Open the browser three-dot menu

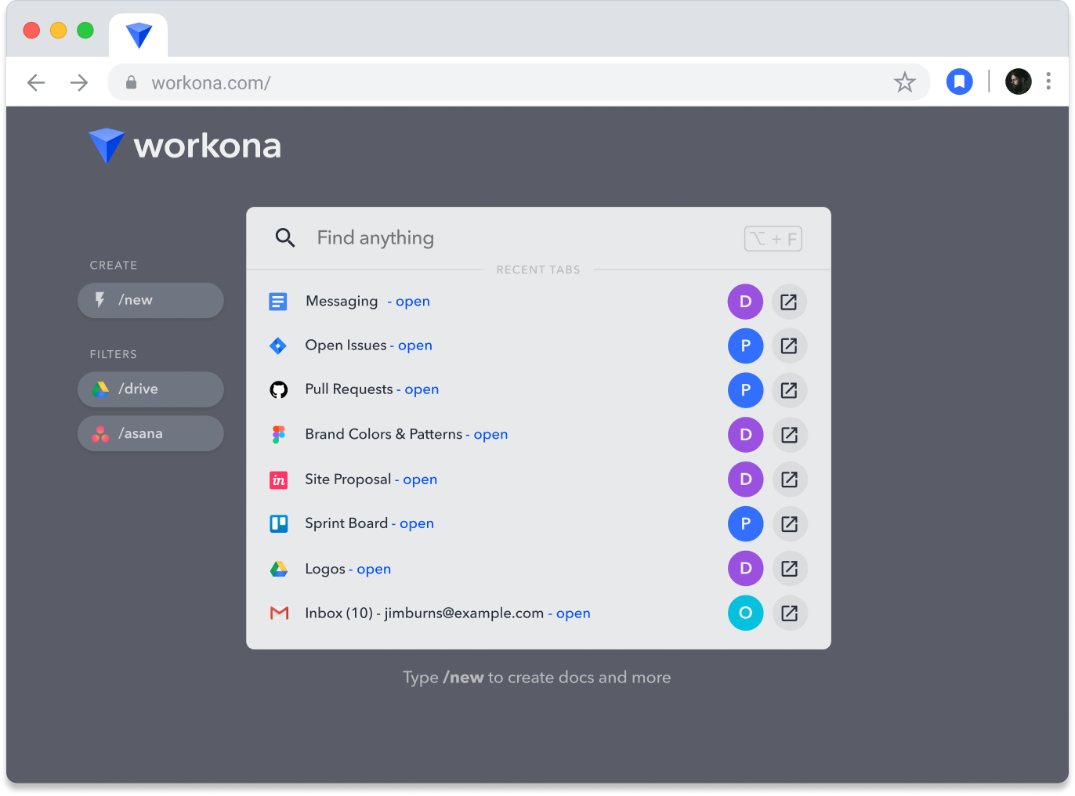point(1048,81)
